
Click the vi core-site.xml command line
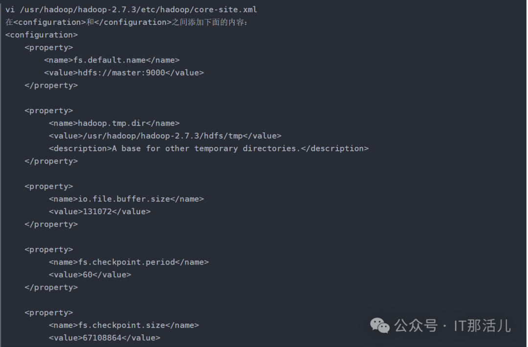[132, 9]
